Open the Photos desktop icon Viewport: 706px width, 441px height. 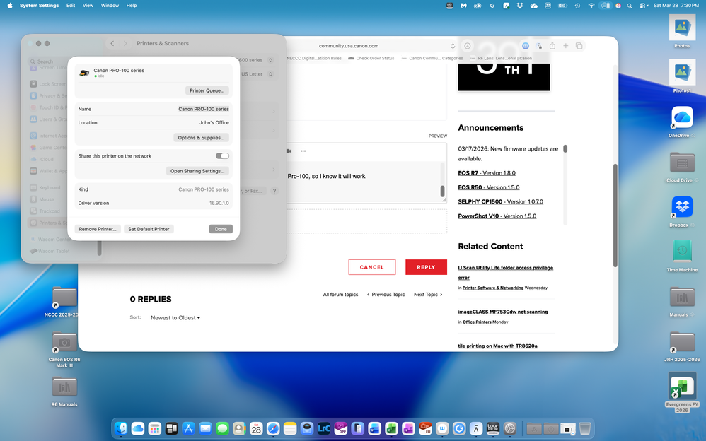pyautogui.click(x=682, y=30)
